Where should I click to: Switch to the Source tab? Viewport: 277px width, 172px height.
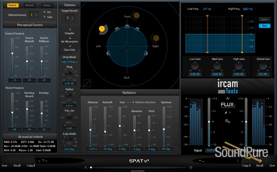click(x=12, y=5)
